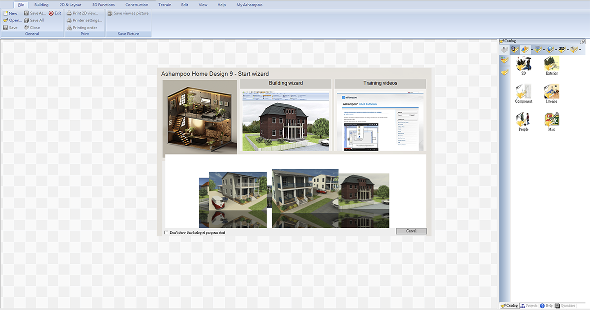The height and width of the screenshot is (310, 590).
Task: Expand the globe catalog dropdown arrow
Action: click(x=556, y=50)
